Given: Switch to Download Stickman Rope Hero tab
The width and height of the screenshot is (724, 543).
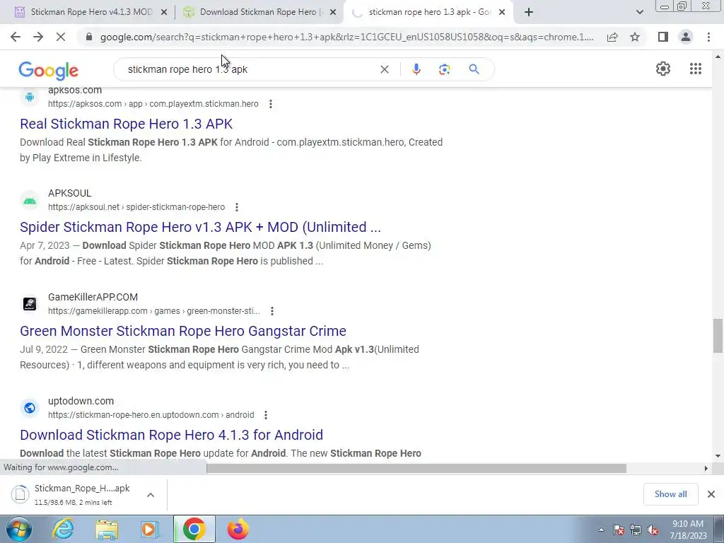Looking at the screenshot, I should (x=259, y=12).
